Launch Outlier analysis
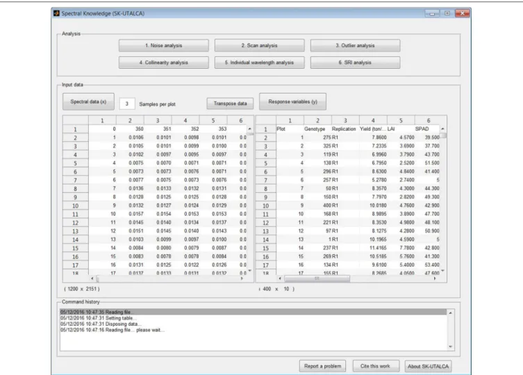Viewport: 523px width, 375px height. pyautogui.click(x=355, y=45)
